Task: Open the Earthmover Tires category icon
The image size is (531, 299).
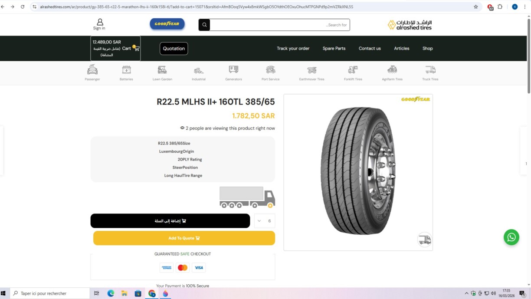Action: point(311,70)
